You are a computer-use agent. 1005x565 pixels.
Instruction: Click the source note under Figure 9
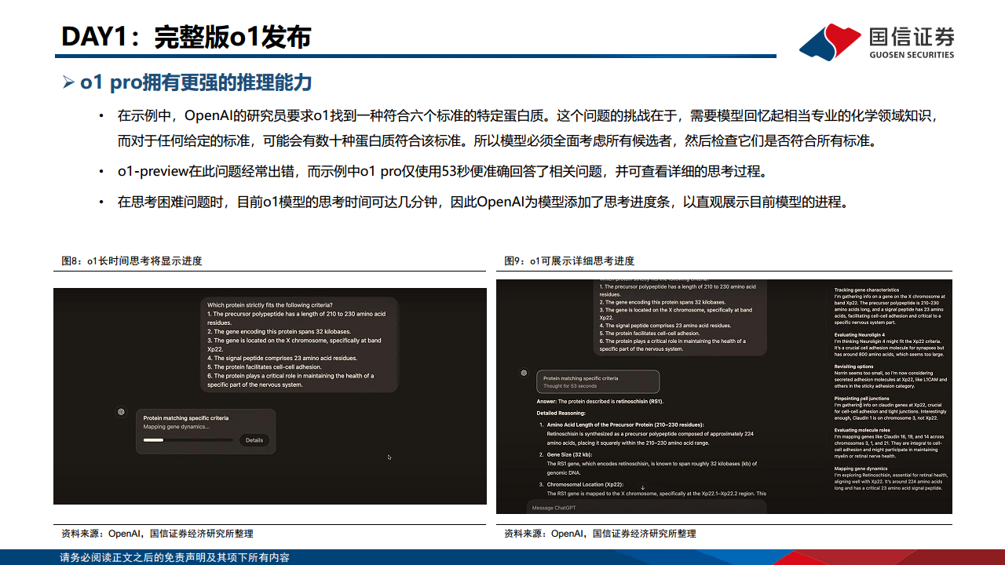click(600, 534)
